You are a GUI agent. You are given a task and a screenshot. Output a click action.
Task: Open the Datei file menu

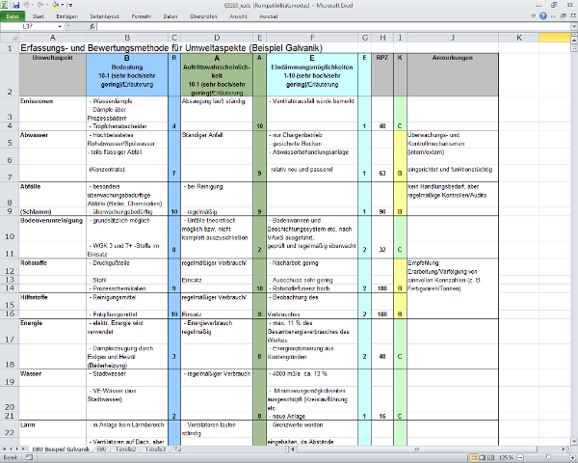coord(13,16)
